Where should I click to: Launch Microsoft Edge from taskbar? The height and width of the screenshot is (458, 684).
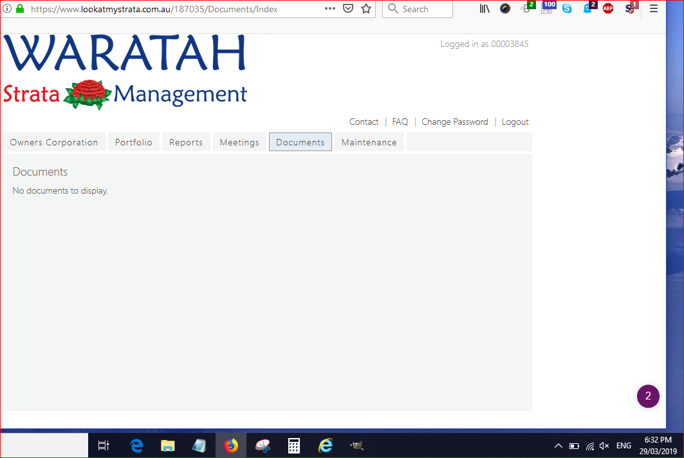(x=136, y=445)
